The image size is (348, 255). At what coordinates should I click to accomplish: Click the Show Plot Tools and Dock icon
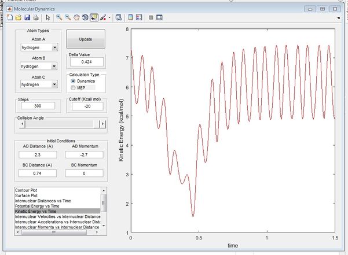(159, 17)
